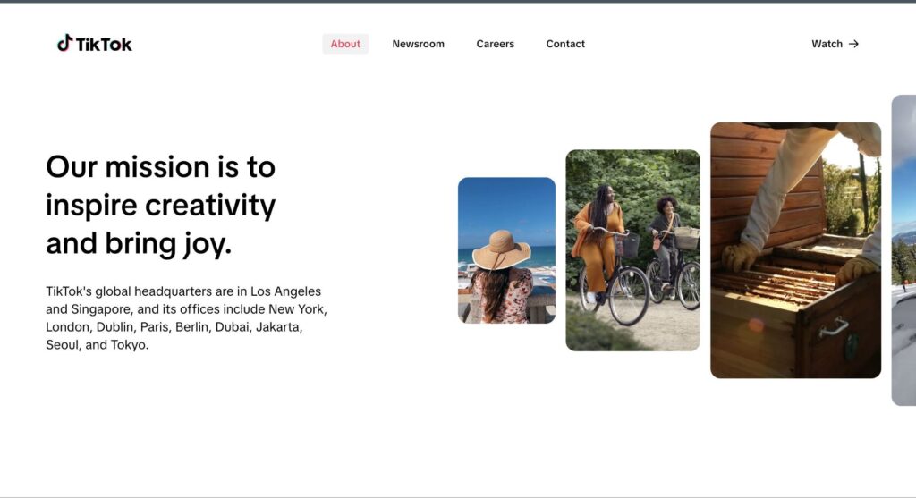Click the front wheel of the left bicycle
916x498 pixels.
coord(629,296)
